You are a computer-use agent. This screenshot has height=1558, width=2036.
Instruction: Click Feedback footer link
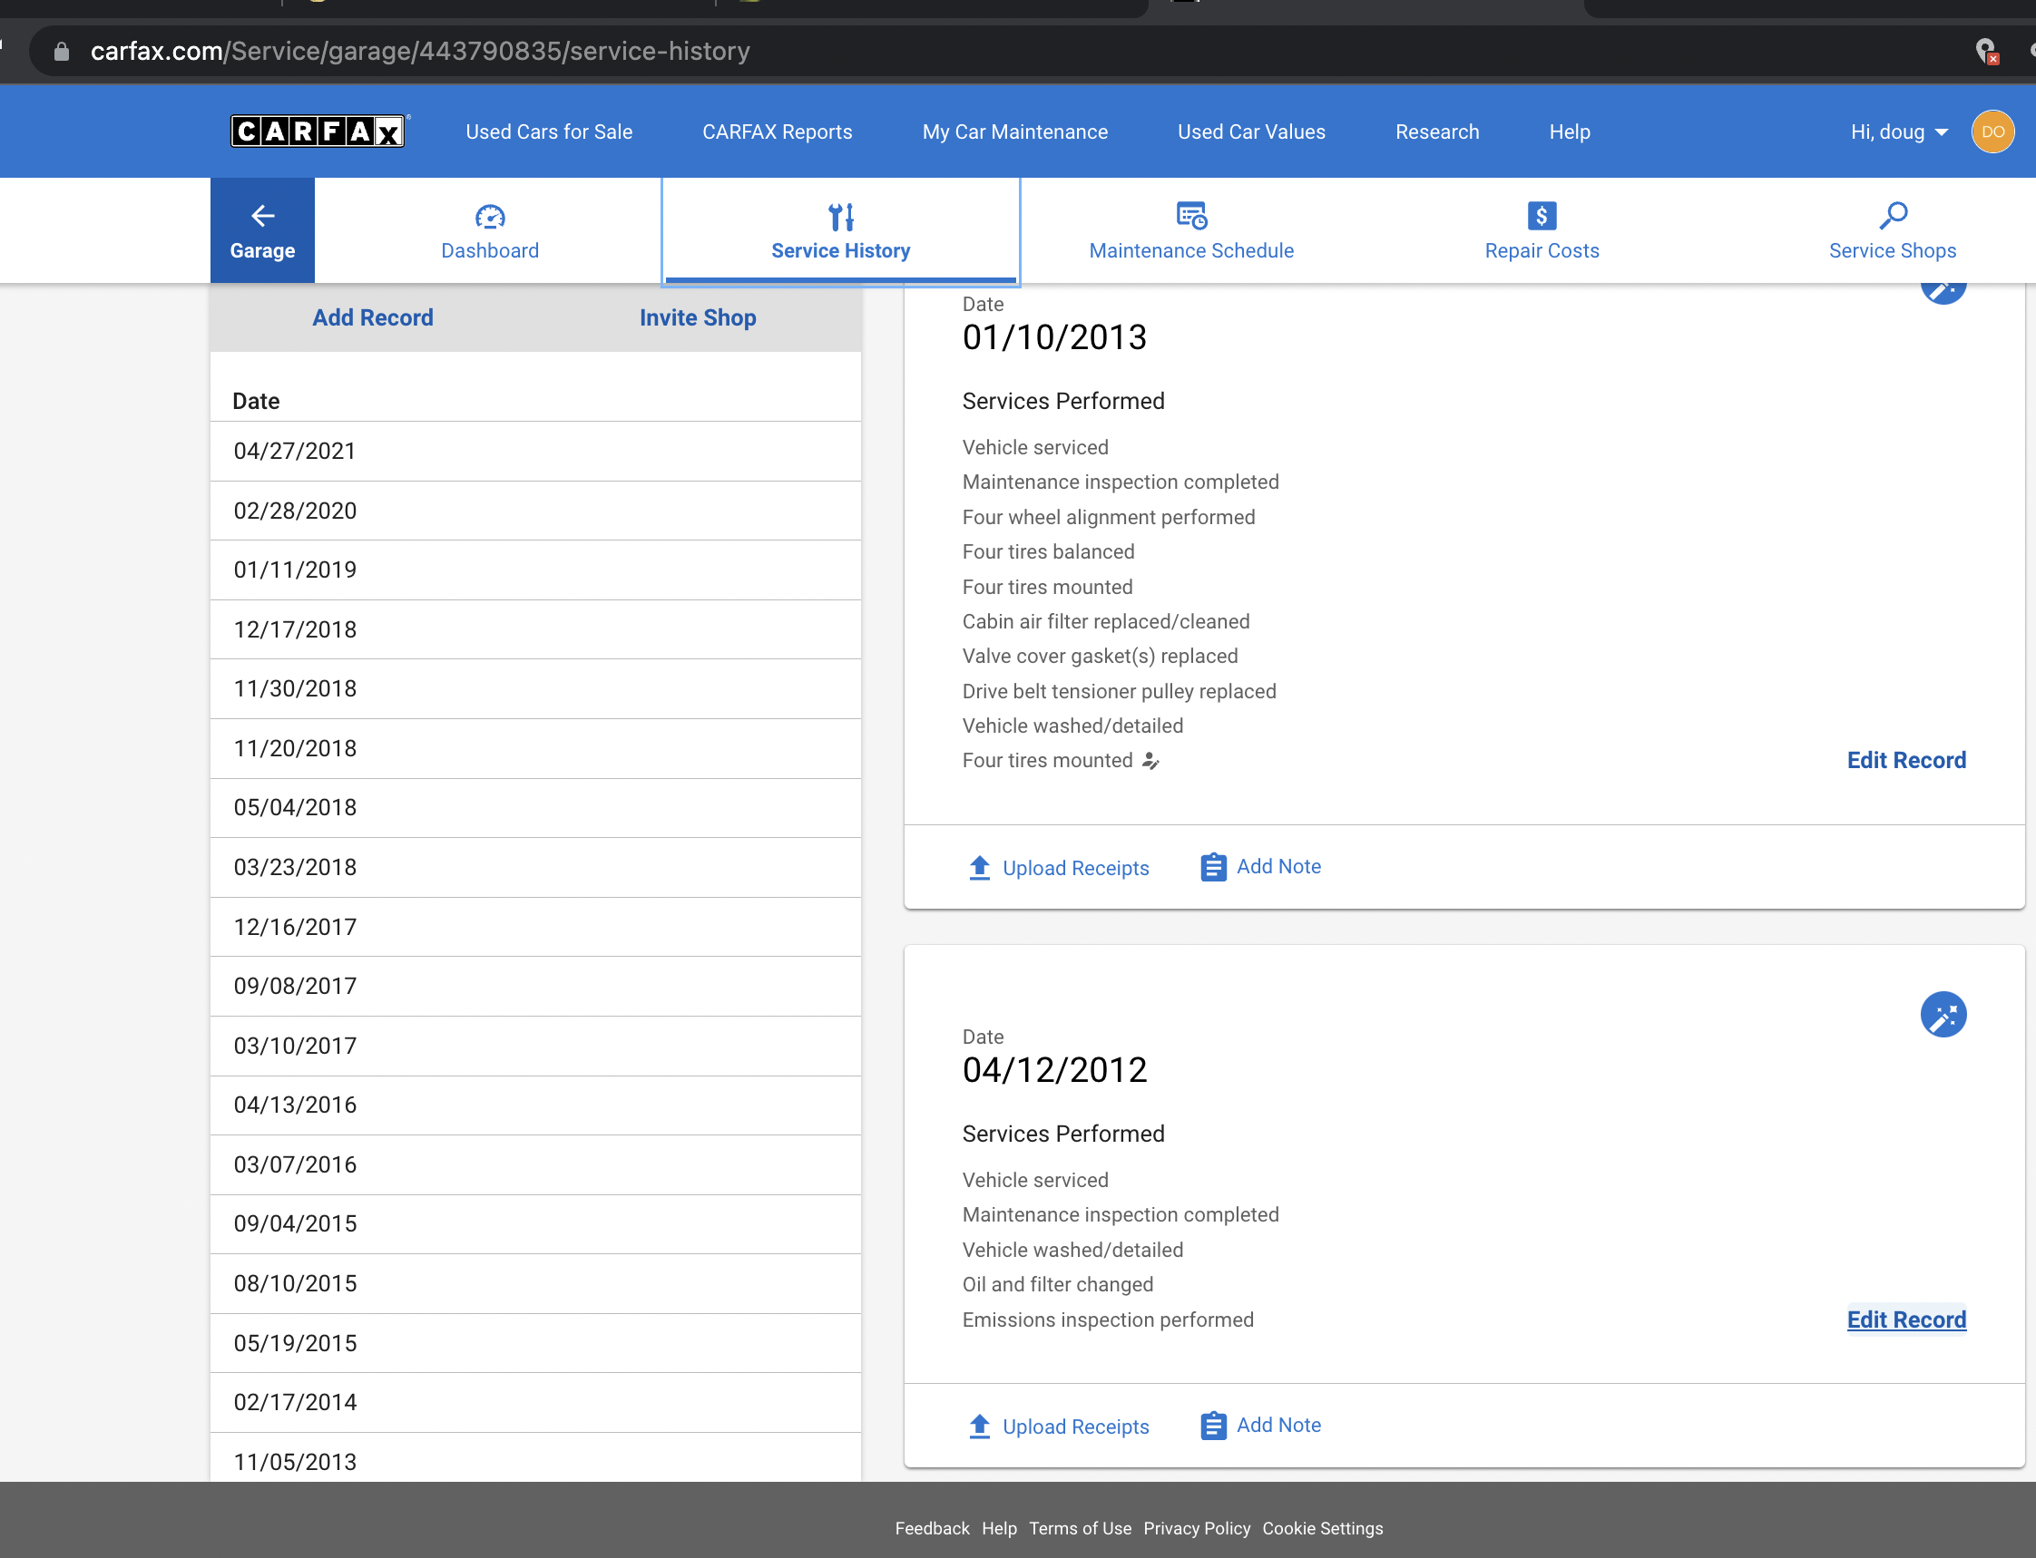click(x=932, y=1528)
